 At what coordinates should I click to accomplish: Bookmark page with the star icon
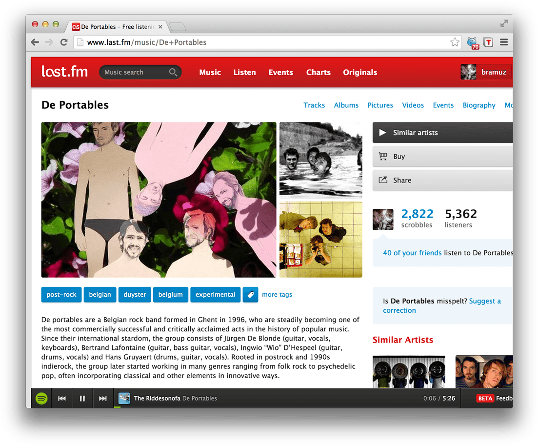click(x=455, y=42)
